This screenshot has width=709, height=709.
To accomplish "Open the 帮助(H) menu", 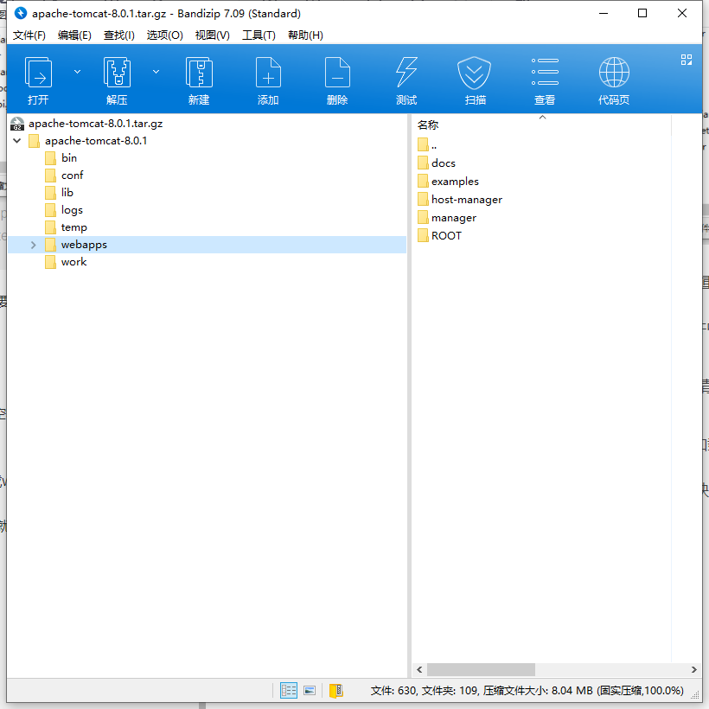I will click(305, 35).
